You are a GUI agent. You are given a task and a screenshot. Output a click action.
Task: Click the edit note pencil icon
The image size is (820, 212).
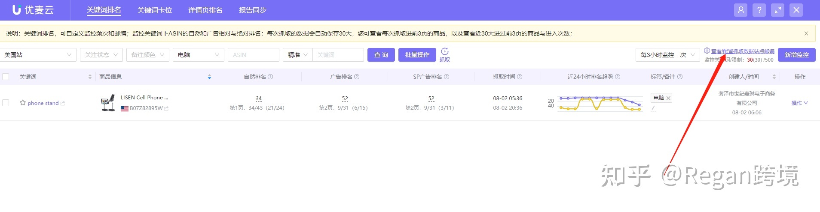coord(653,109)
